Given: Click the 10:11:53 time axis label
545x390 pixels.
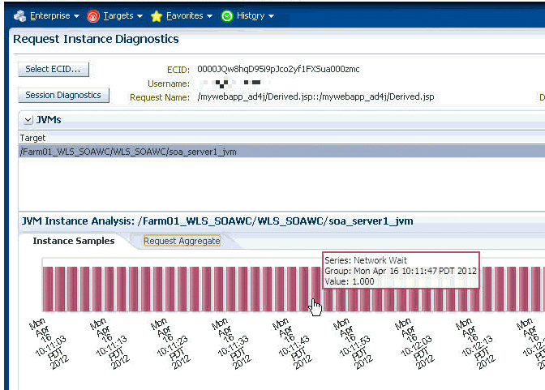Looking at the screenshot, I should [x=353, y=344].
